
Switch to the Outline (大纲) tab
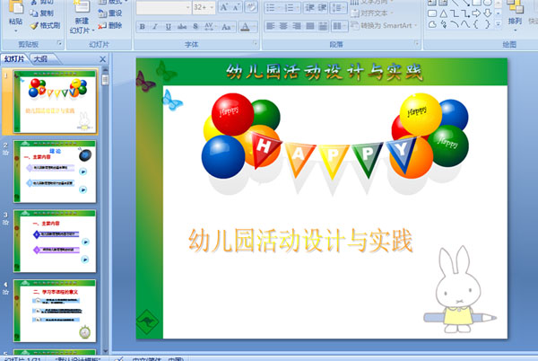pos(39,58)
